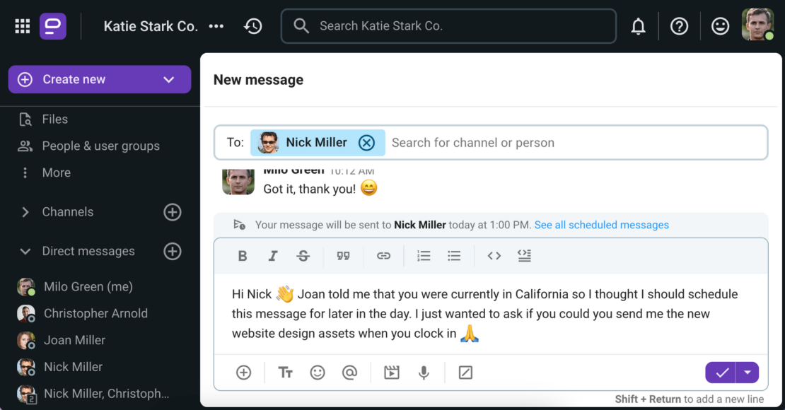Remove Nick Miller from recipients
The width and height of the screenshot is (785, 410).
click(x=366, y=143)
